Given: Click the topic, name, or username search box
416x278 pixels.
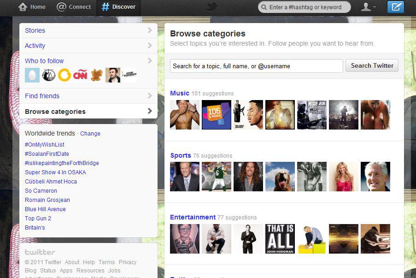Looking at the screenshot, I should [256, 66].
